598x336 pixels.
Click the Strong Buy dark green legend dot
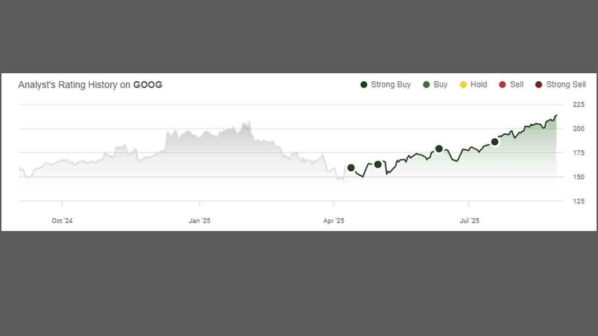pos(364,84)
